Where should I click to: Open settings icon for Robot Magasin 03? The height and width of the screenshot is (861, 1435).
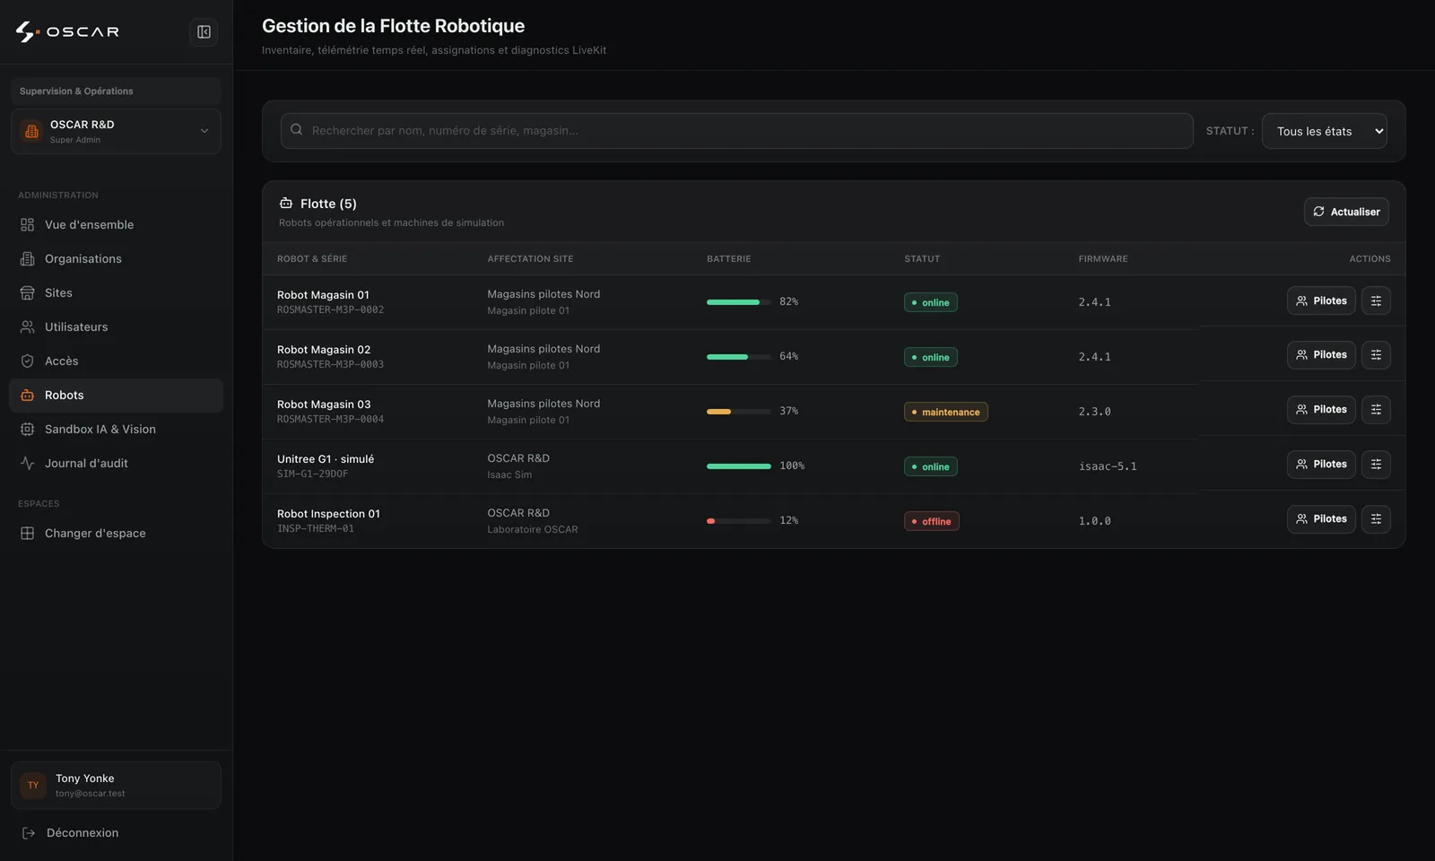click(1376, 410)
